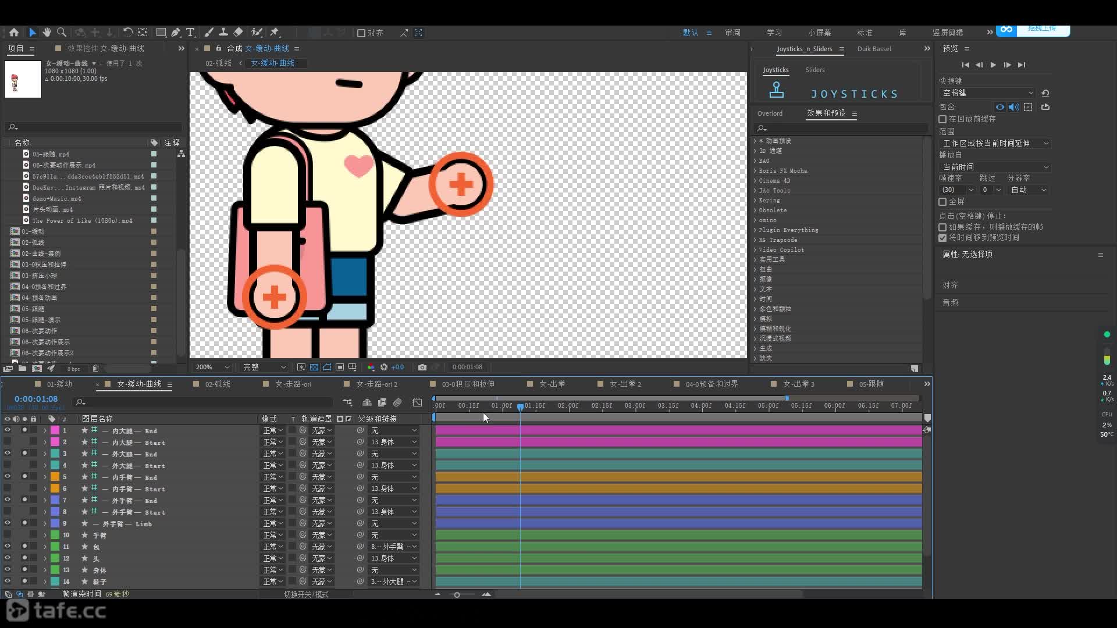Screen dimensions: 1117x628
Task: Open the Duik Bassel panel tab
Action: click(874, 49)
